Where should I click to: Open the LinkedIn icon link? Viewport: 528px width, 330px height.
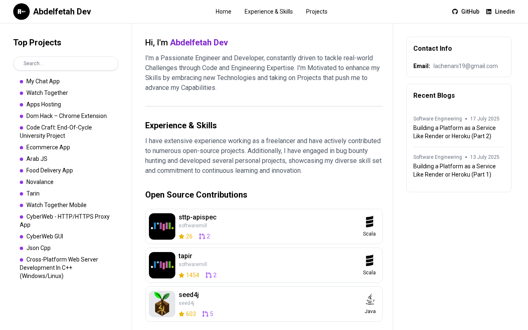(489, 12)
